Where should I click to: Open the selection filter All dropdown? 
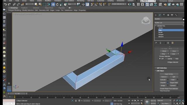(x=29, y=4)
